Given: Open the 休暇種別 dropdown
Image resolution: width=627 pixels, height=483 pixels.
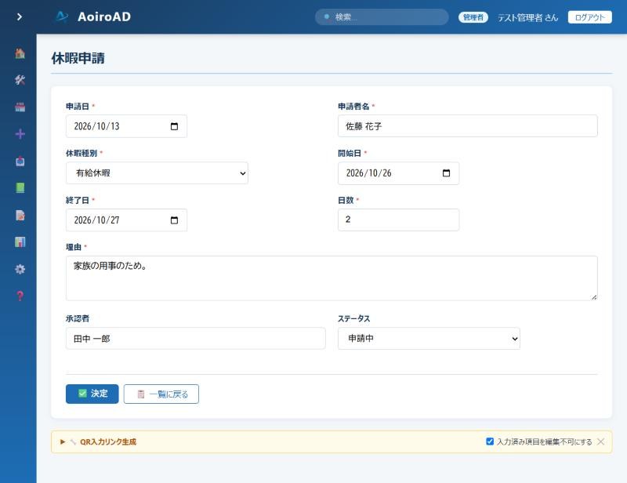Looking at the screenshot, I should [x=158, y=173].
